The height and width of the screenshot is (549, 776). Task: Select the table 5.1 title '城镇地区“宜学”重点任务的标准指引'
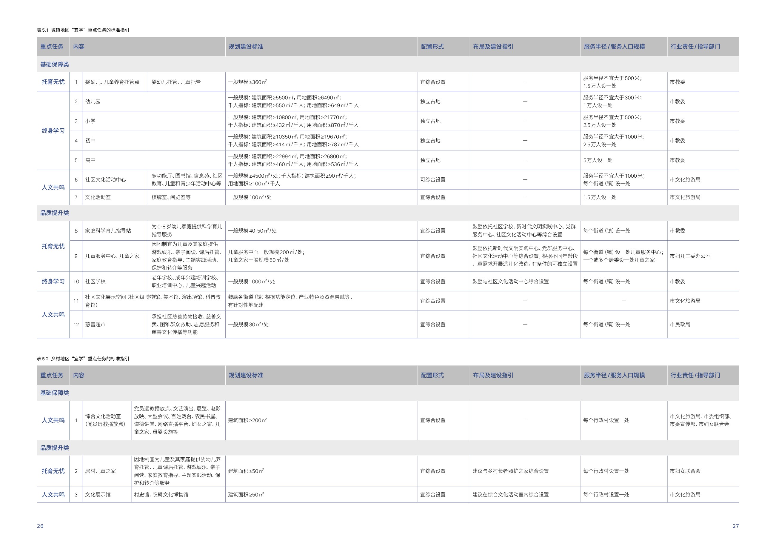coord(90,30)
